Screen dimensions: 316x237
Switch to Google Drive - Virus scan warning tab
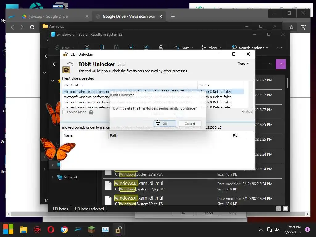(129, 16)
